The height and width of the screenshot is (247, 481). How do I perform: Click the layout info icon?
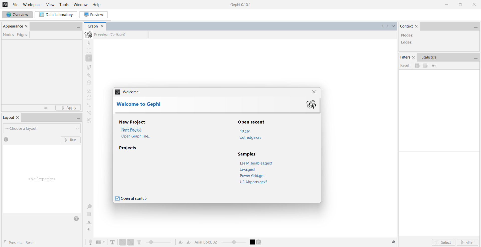6,139
